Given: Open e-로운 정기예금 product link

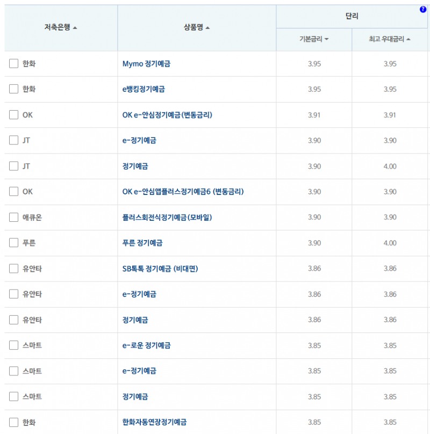Looking at the screenshot, I should (146, 345).
